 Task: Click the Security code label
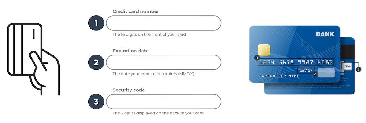click(129, 90)
